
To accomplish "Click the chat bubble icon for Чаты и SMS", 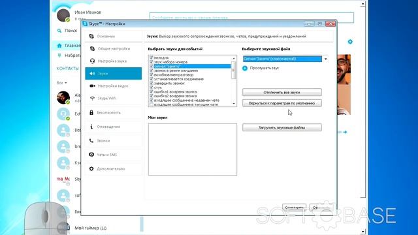I will pos(91,155).
